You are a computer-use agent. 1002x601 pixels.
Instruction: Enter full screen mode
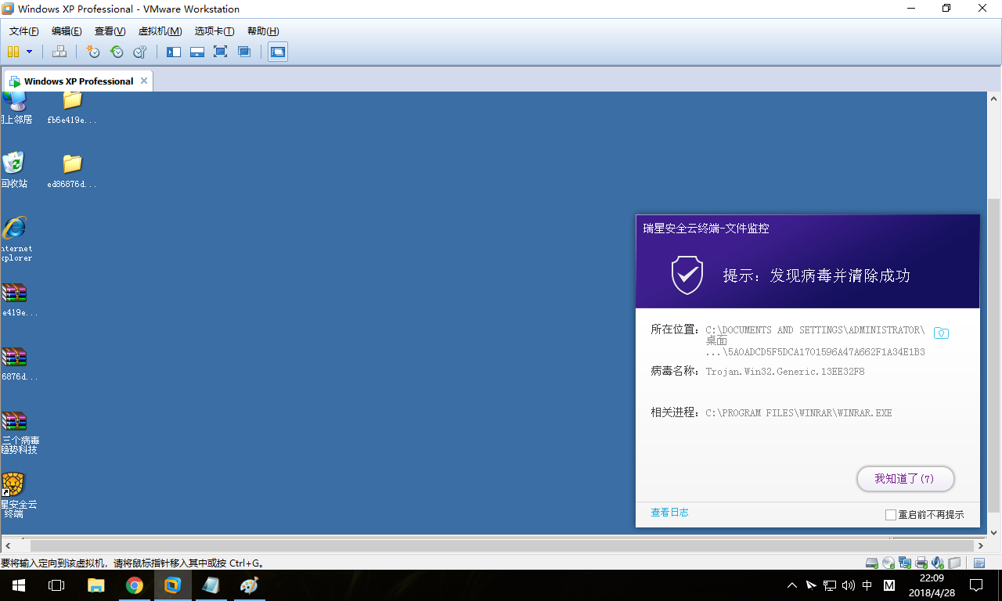click(221, 52)
